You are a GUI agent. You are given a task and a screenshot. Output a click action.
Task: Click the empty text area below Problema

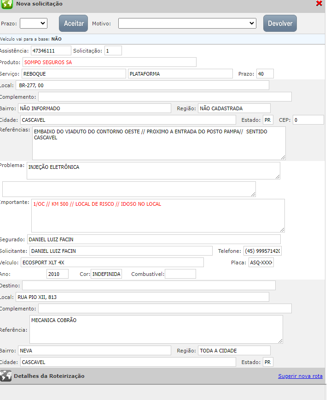[129, 189]
